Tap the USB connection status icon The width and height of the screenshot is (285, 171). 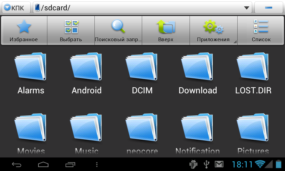(206, 165)
